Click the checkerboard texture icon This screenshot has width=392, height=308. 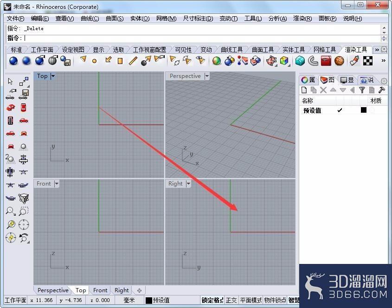coord(367,61)
